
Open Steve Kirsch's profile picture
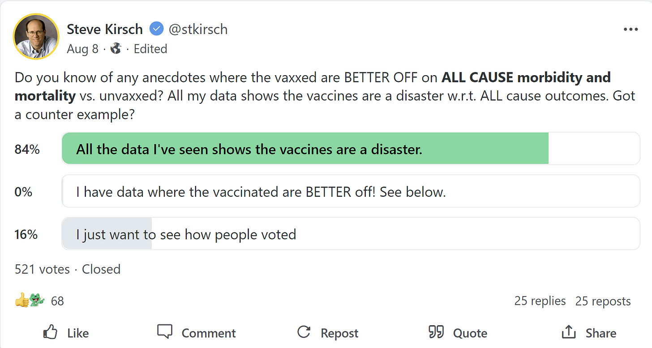36,36
